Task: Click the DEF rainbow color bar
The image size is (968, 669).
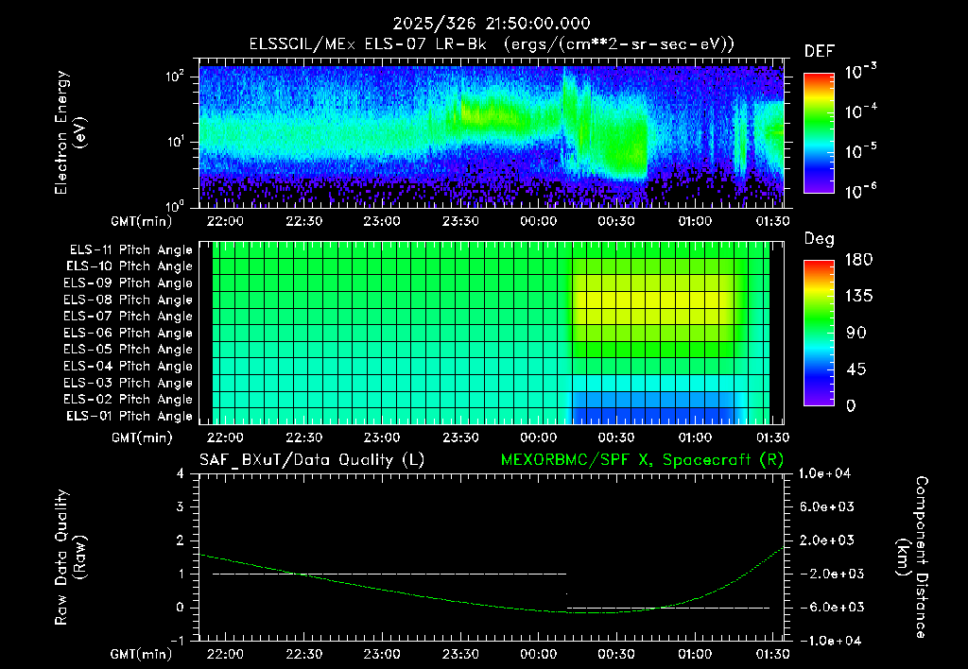Action: click(x=819, y=132)
